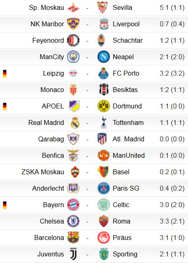This screenshot has width=188, height=263.
Task: Select the 3:3 (2:1) Chelsea-Roma score
Action: point(172,221)
